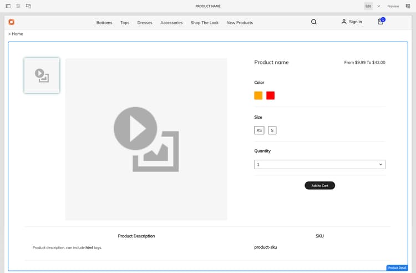The image size is (416, 273).
Task: Choose the red color swatch
Action: 270,95
